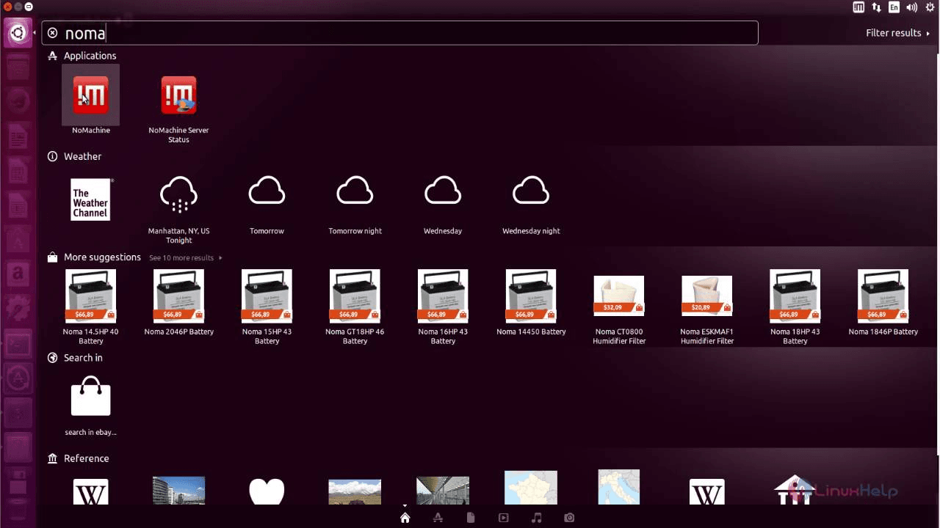
Task: Collapse the Applications category header
Action: coord(82,56)
